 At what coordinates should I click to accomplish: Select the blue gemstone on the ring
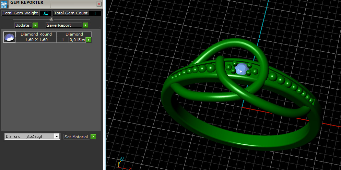(242, 69)
